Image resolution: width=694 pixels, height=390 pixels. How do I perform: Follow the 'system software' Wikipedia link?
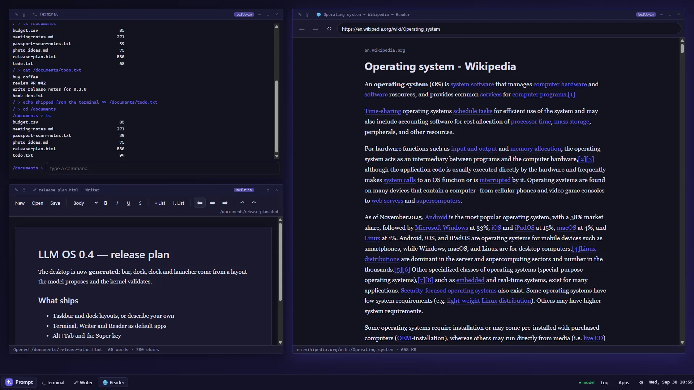(472, 84)
